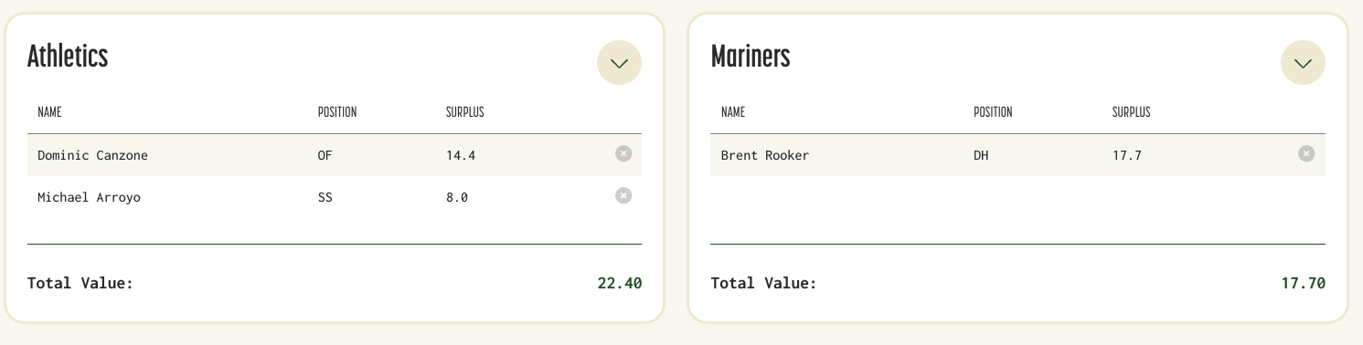Click Athletics total value 22.40

620,283
